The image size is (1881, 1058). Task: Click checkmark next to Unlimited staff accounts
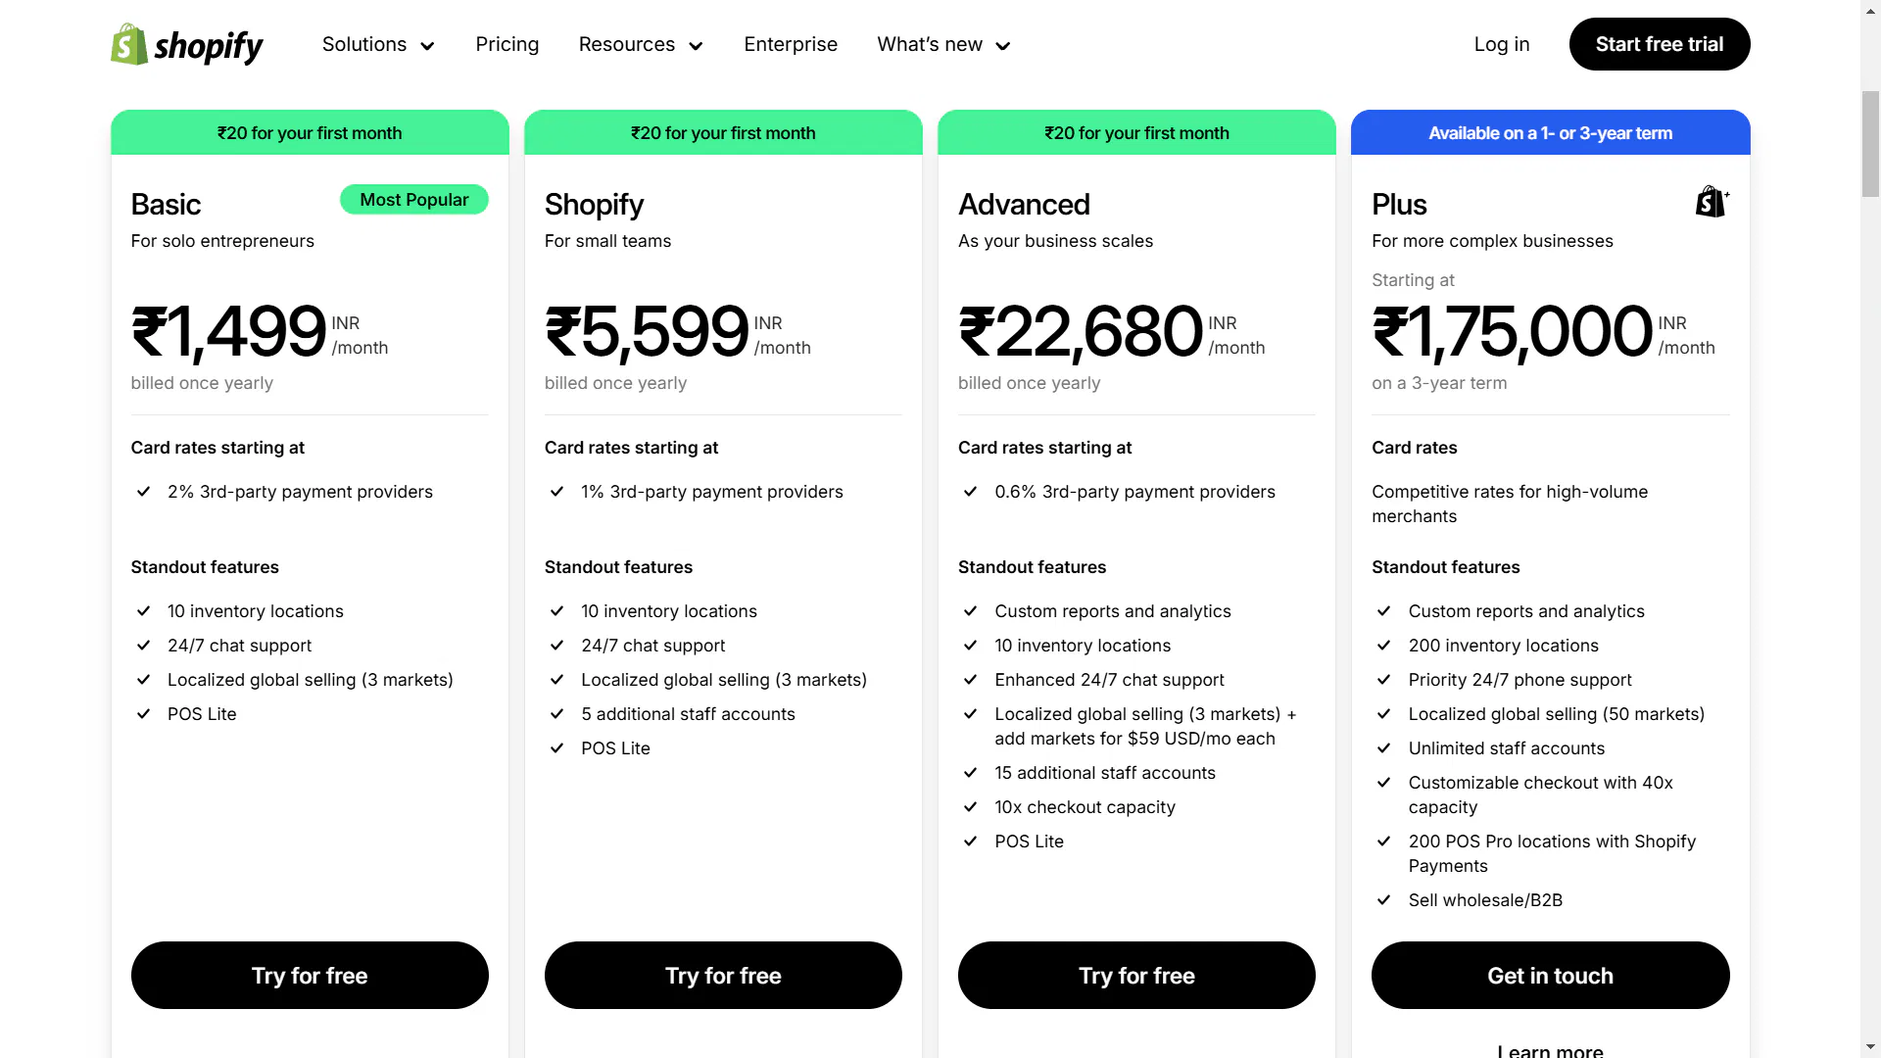click(1384, 748)
